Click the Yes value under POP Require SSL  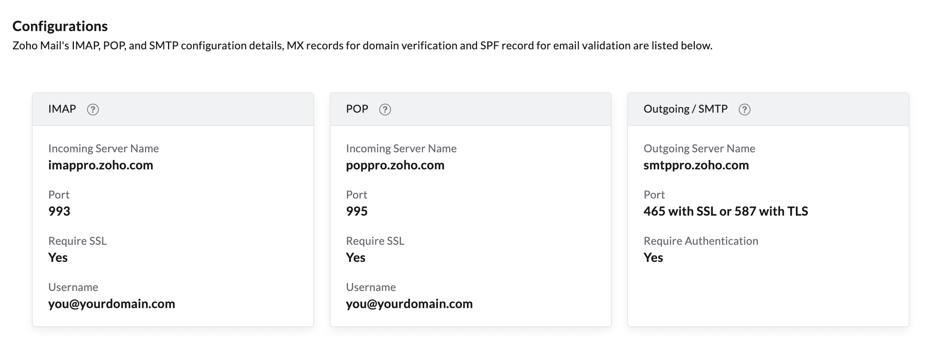point(356,258)
